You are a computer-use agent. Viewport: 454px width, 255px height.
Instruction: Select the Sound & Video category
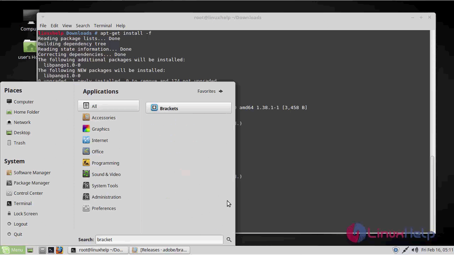[x=106, y=174]
